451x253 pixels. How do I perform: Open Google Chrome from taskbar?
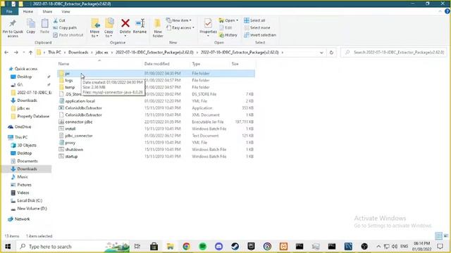coord(186,247)
